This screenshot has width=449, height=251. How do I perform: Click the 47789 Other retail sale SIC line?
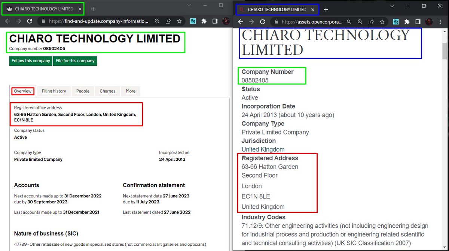110,244
